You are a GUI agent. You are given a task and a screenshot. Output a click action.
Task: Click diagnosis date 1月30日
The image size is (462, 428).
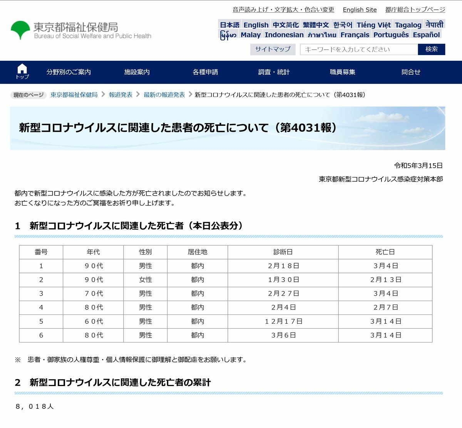[283, 280]
